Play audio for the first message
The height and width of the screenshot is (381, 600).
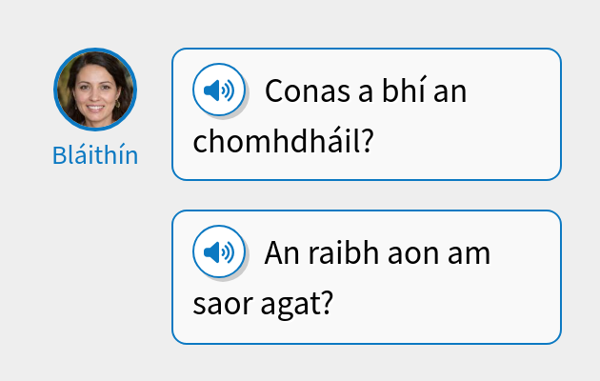[x=219, y=90]
